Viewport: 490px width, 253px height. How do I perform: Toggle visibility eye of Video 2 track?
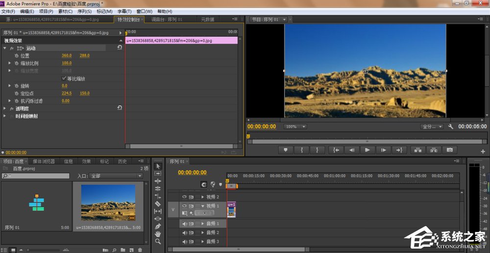tap(185, 197)
